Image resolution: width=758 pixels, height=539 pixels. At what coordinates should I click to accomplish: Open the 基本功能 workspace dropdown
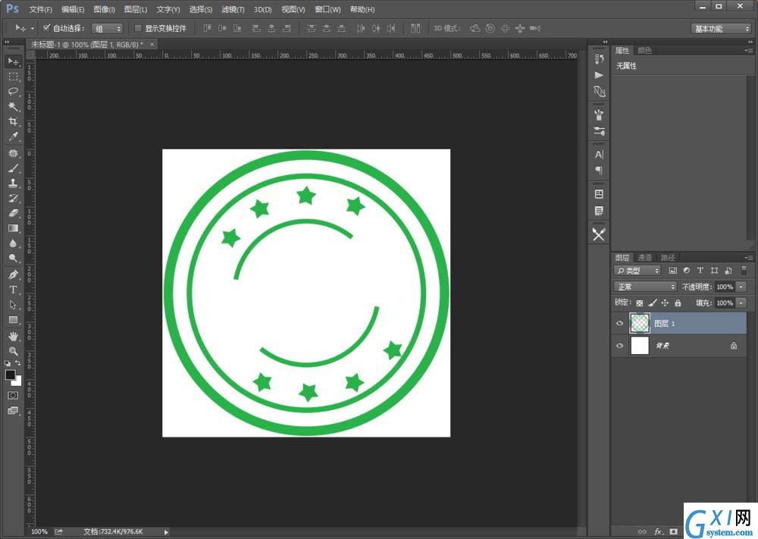pos(721,29)
